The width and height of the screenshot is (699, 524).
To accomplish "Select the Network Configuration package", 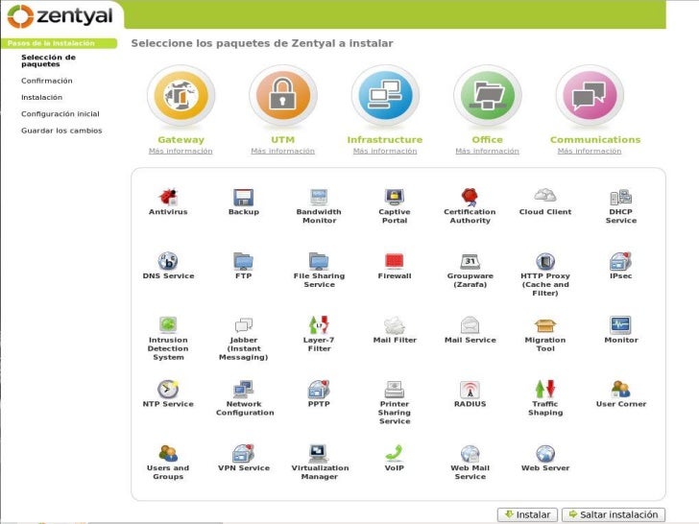I will (x=244, y=398).
